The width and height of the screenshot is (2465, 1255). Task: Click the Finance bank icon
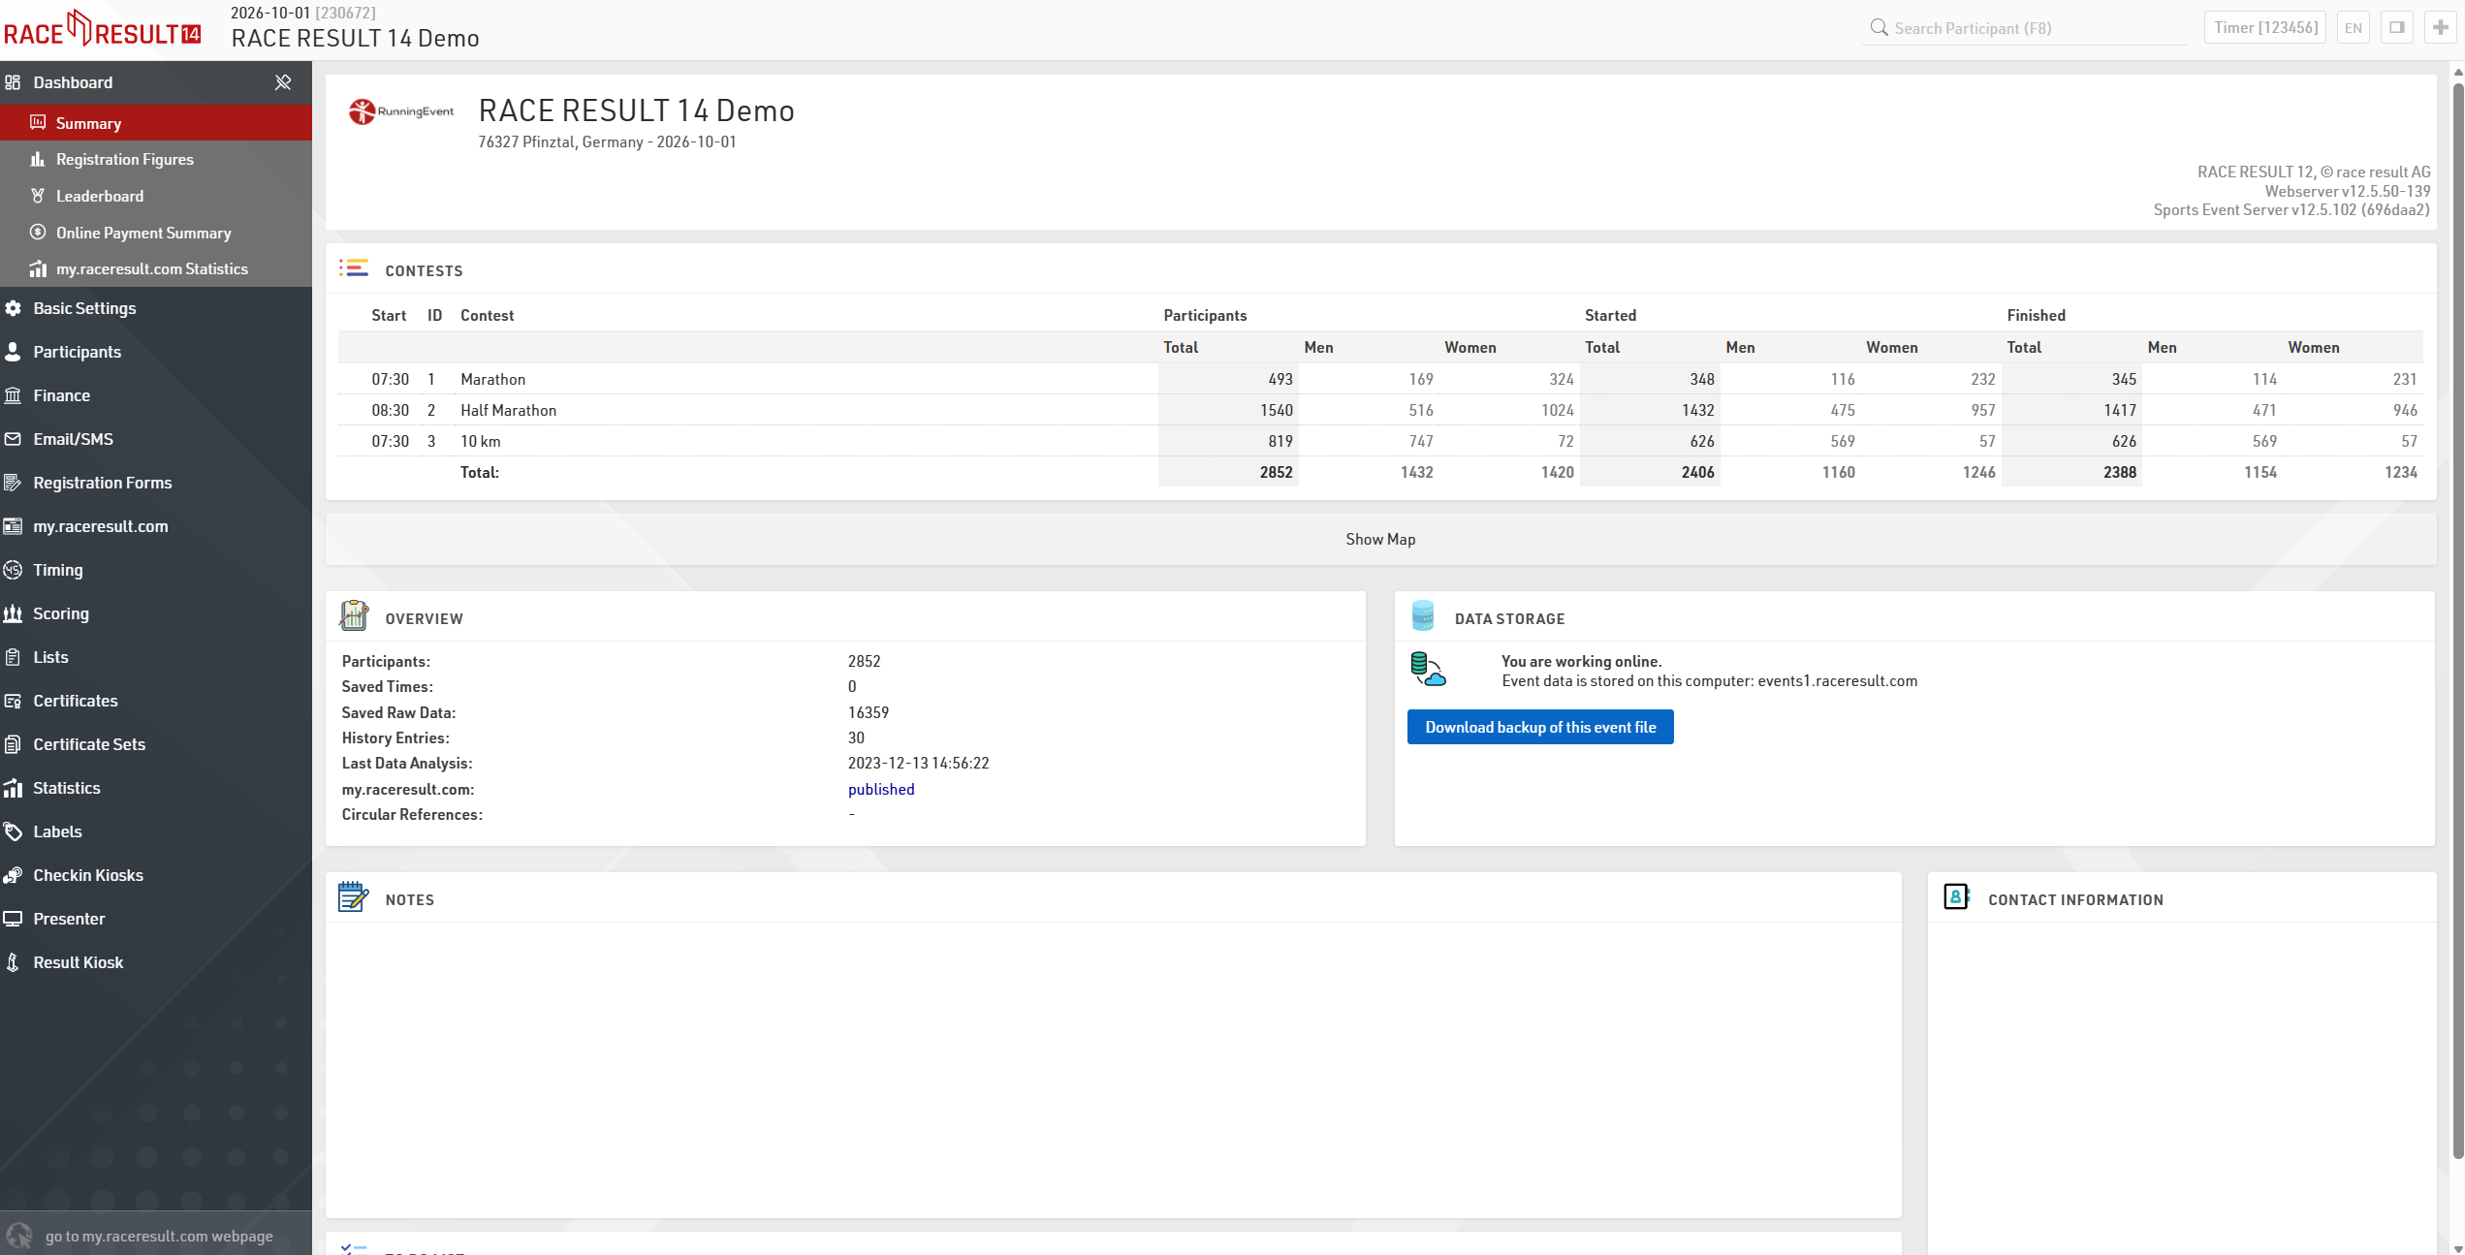(x=13, y=395)
